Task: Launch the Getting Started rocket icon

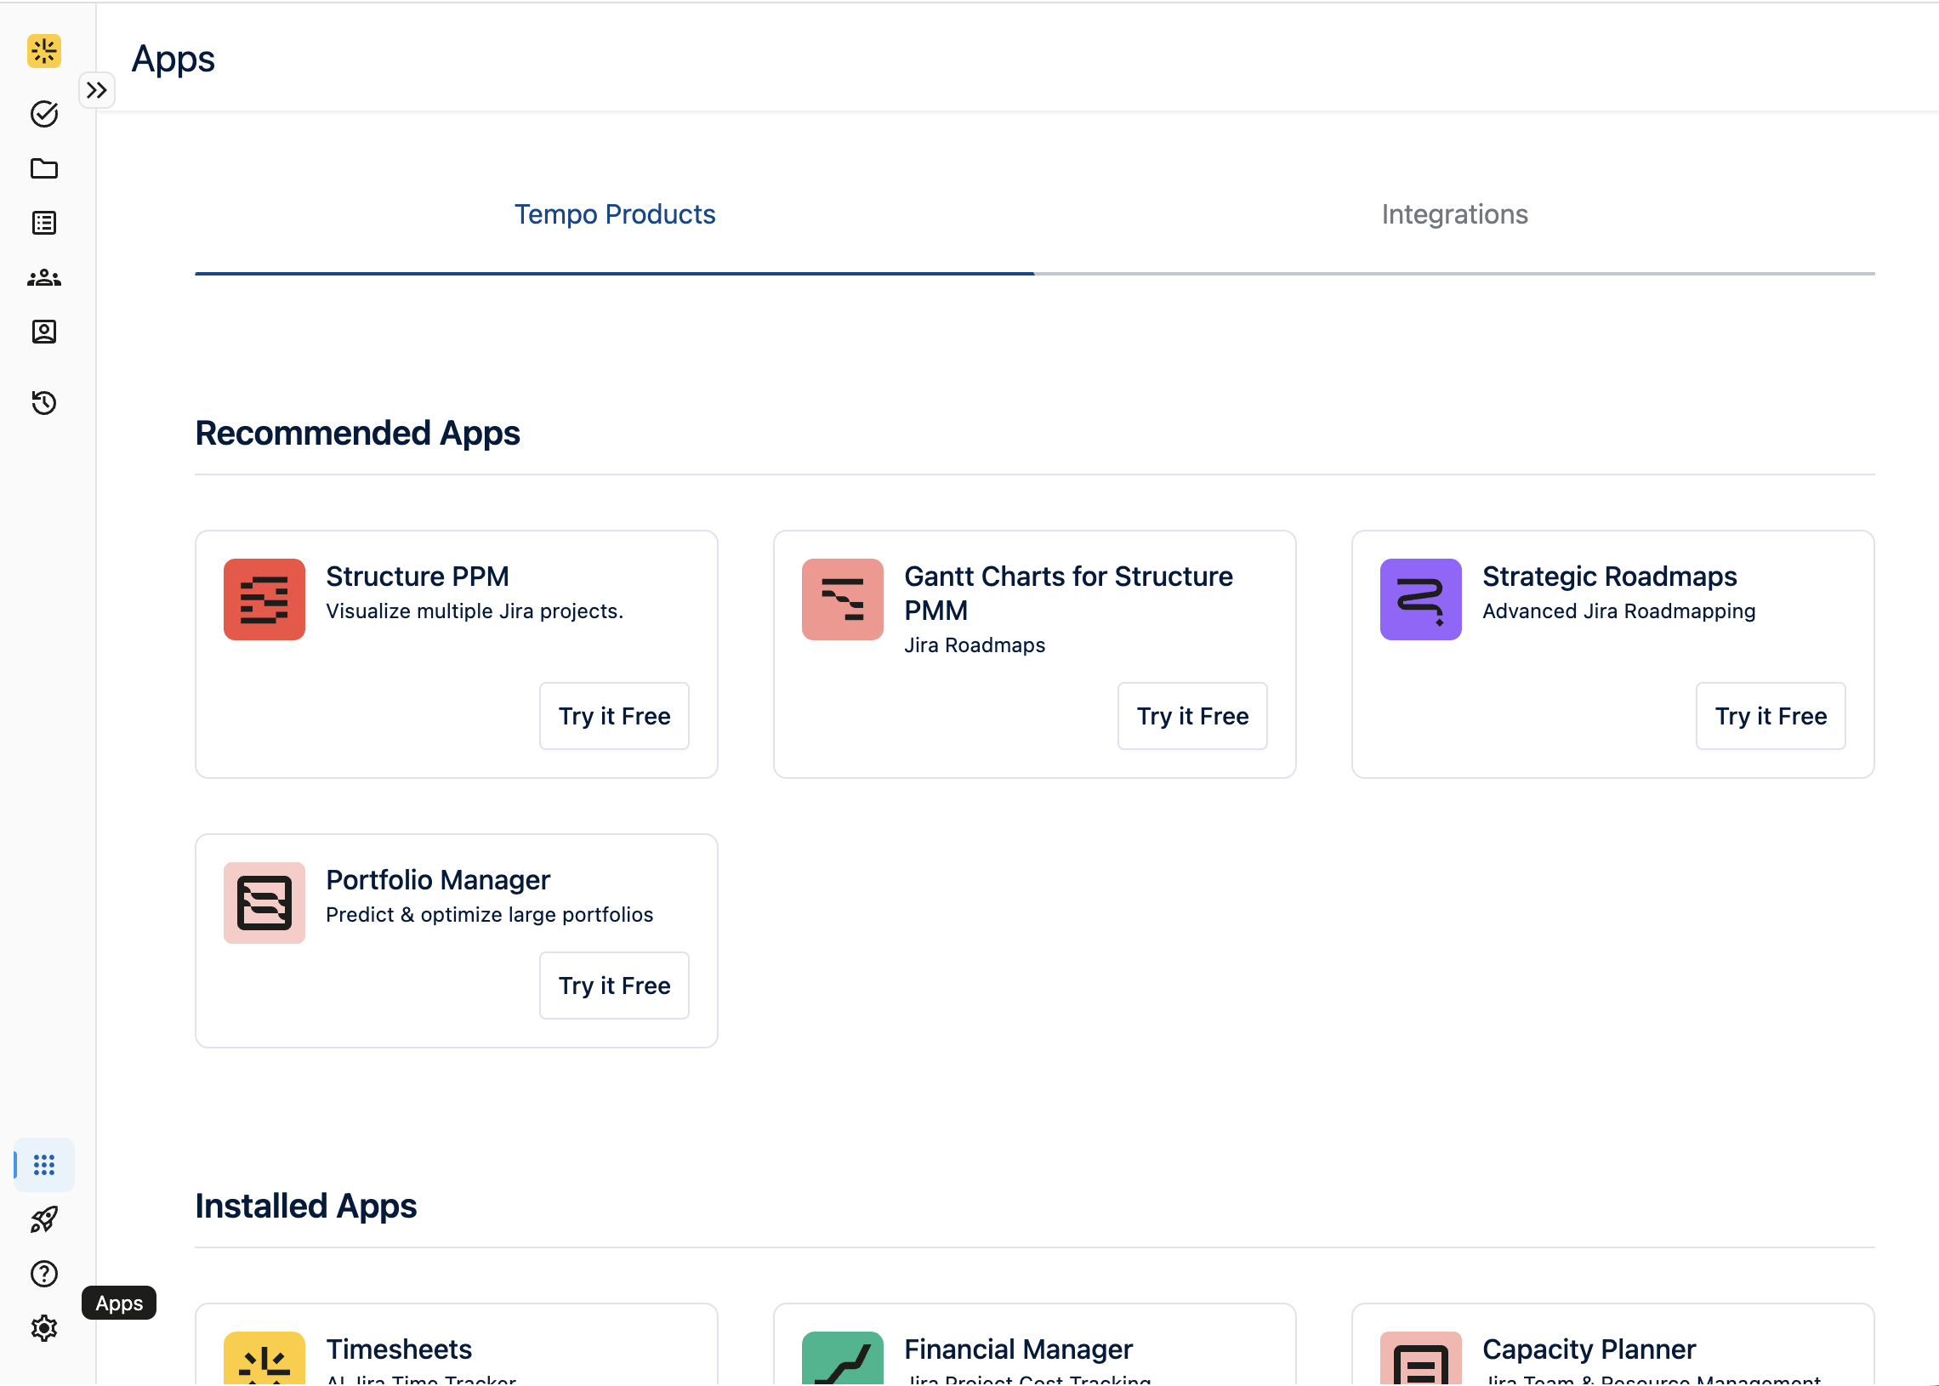Action: pos(43,1218)
